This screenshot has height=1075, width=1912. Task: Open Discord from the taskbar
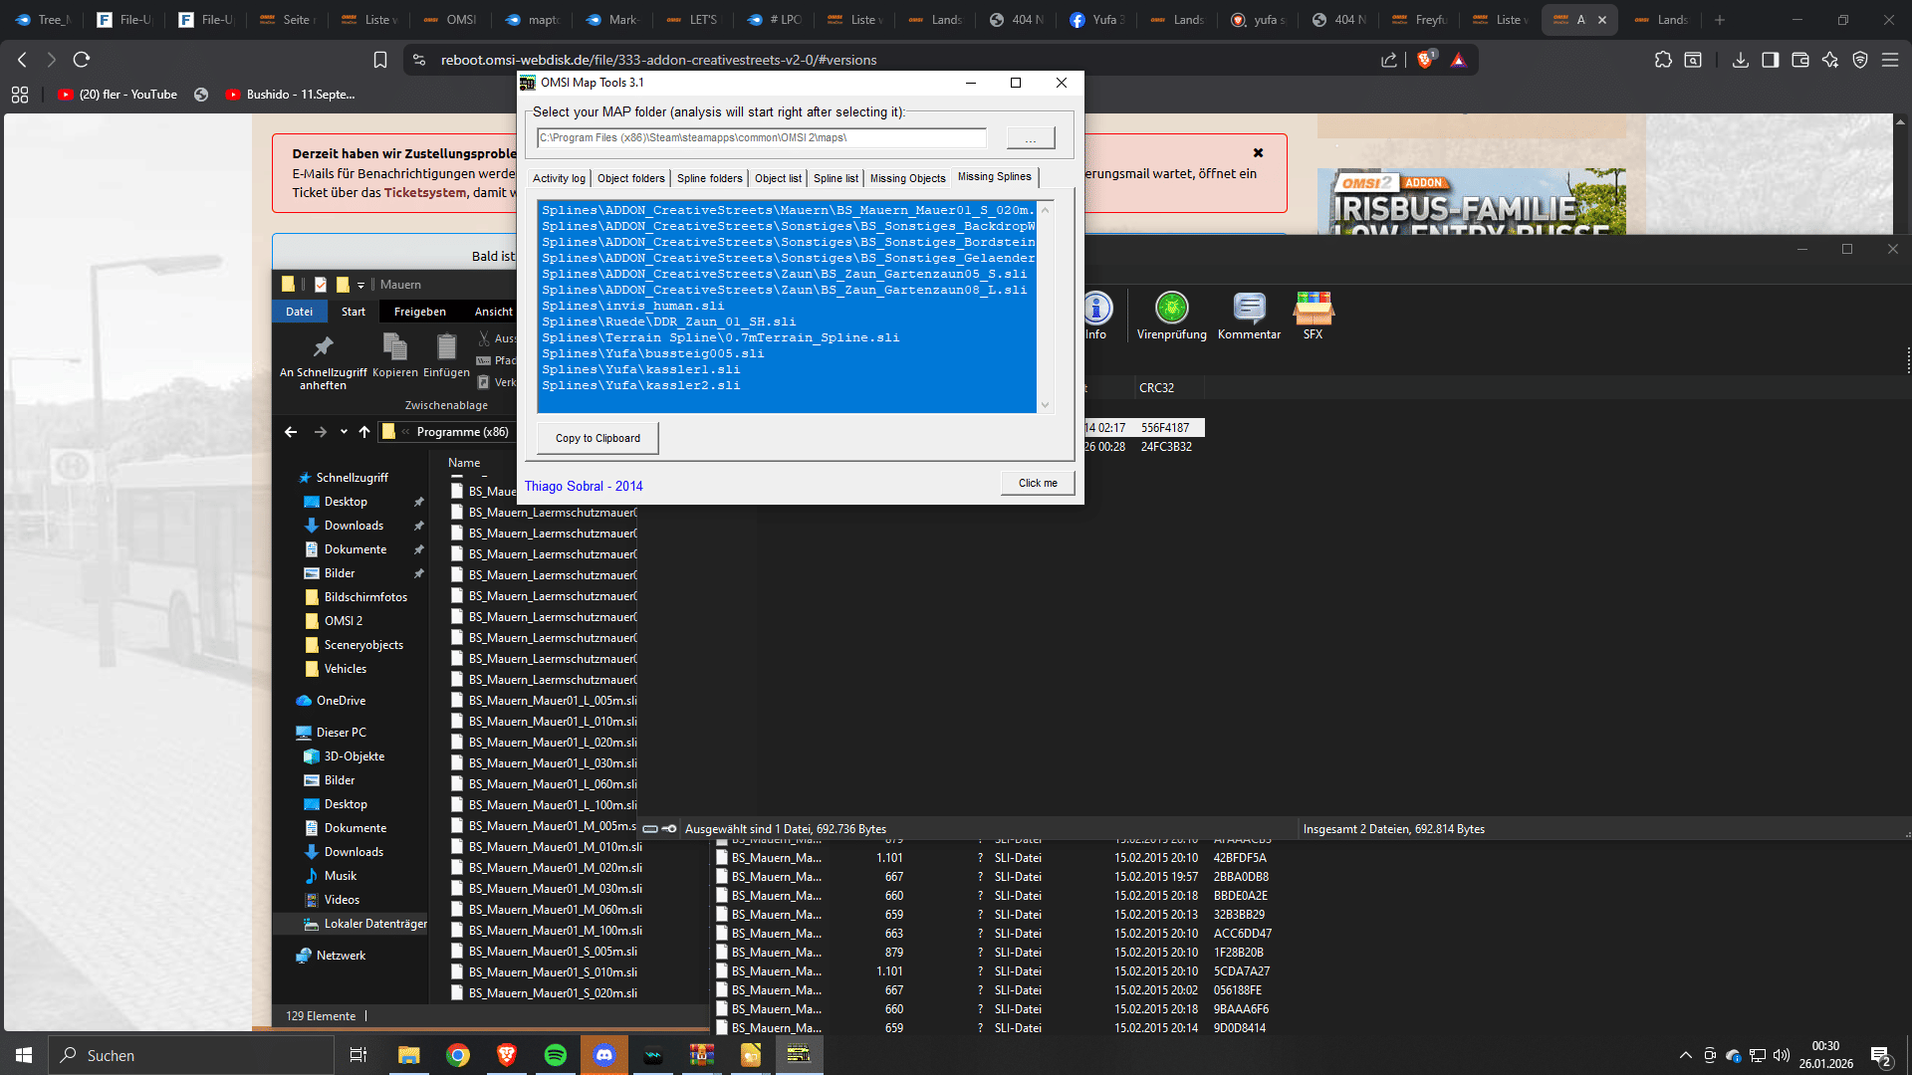(x=604, y=1055)
